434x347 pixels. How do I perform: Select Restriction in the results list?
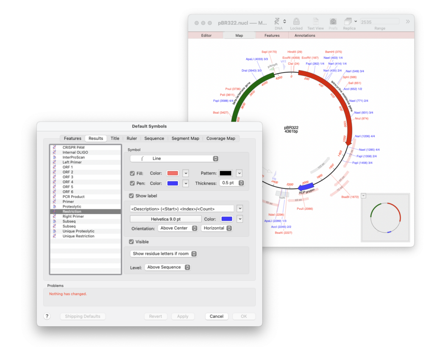[86, 211]
